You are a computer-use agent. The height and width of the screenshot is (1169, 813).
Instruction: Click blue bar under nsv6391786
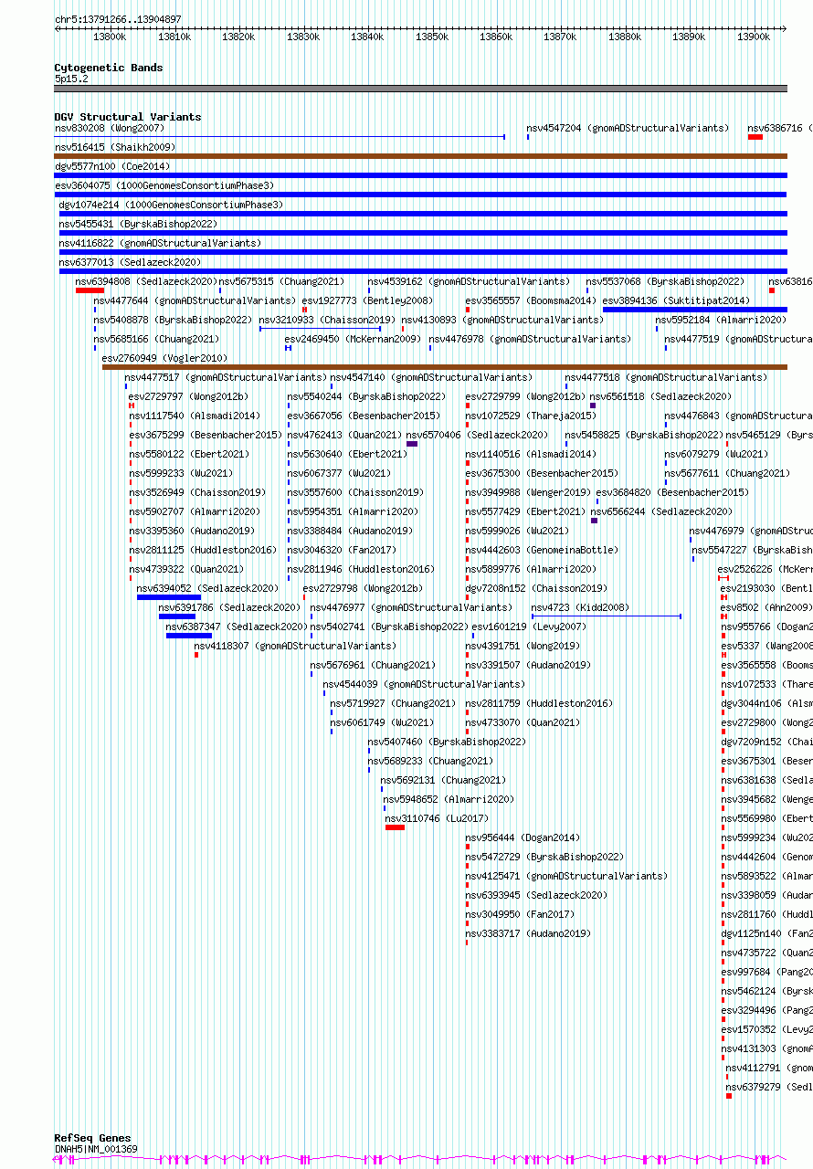(x=177, y=616)
